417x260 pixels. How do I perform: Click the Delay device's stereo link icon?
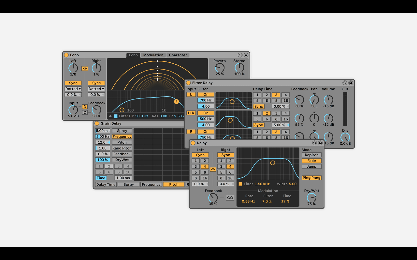pos(213,169)
